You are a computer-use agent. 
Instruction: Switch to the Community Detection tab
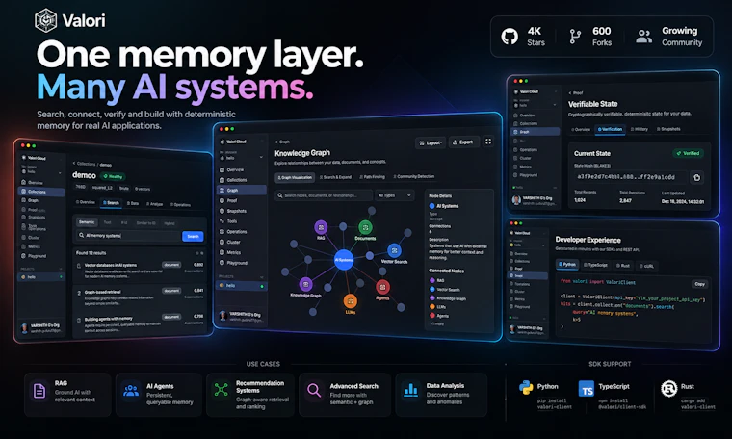tap(413, 176)
